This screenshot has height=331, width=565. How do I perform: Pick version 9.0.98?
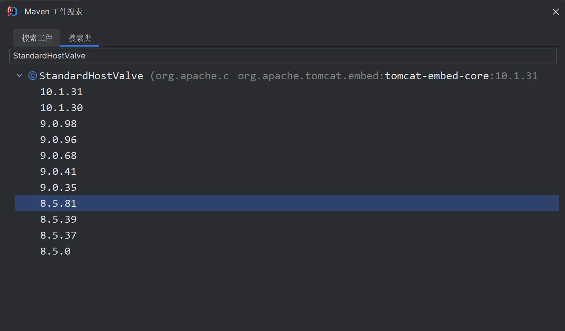(58, 124)
